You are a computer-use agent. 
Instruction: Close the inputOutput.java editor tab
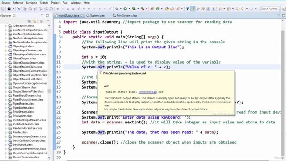82,16
